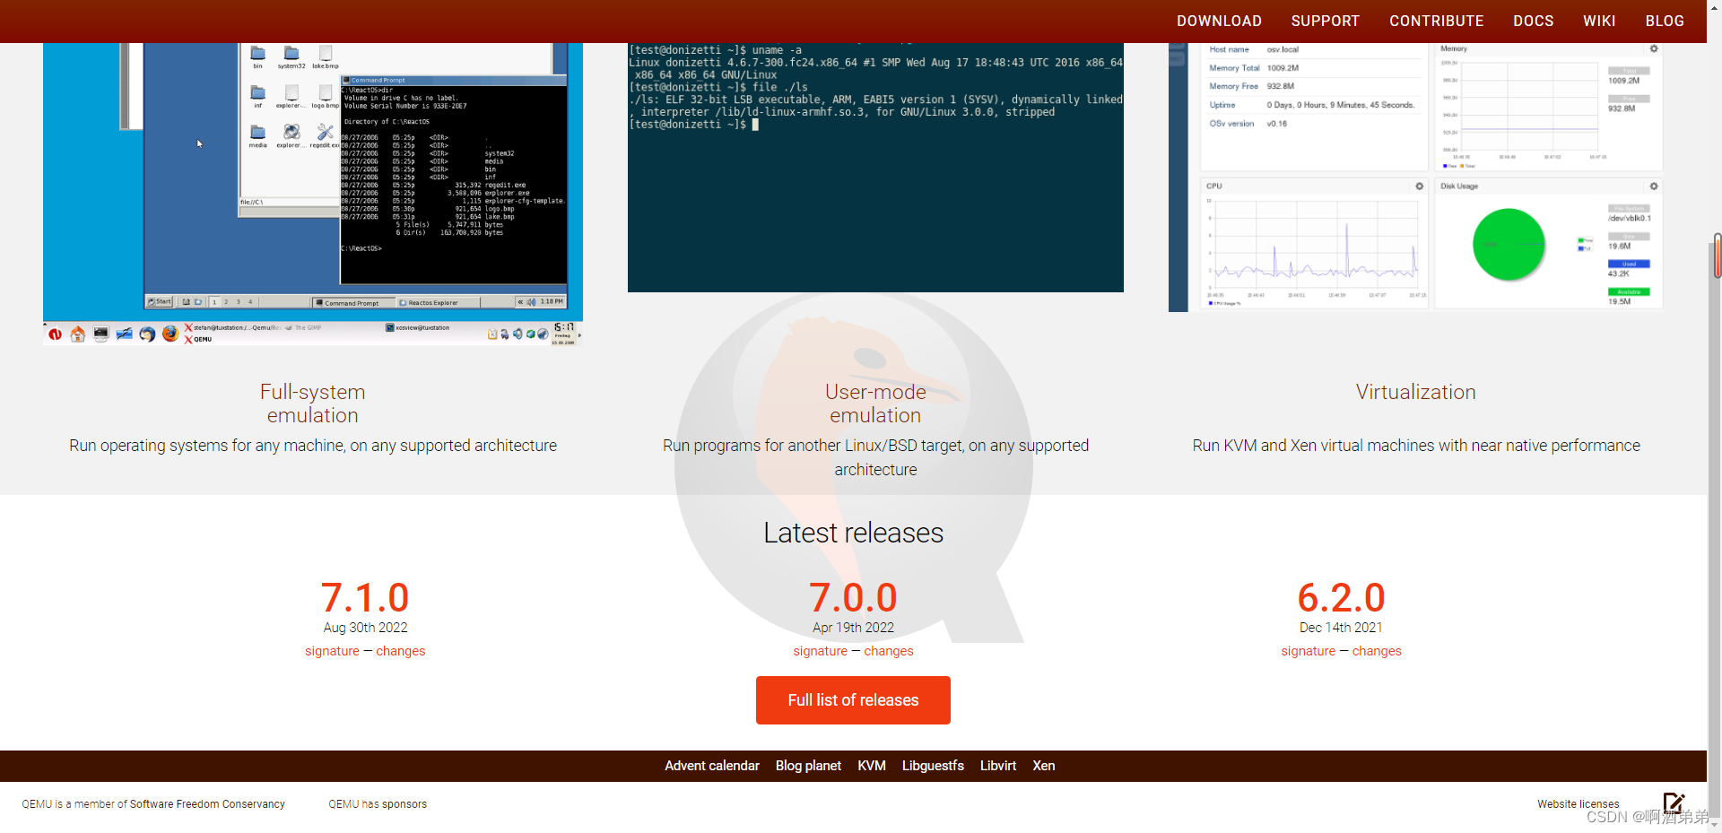Click the 7.0.0 version number
Viewport: 1722px width, 833px height.
[x=853, y=597]
